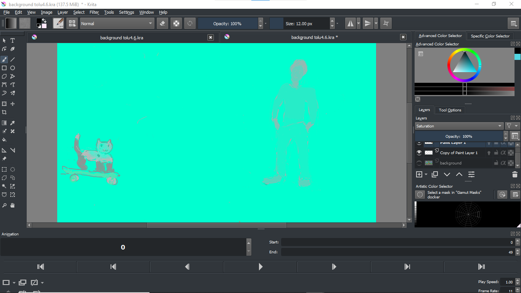This screenshot has width=521, height=293.
Task: Switch to Specific Color Selector tab
Action: pos(490,36)
